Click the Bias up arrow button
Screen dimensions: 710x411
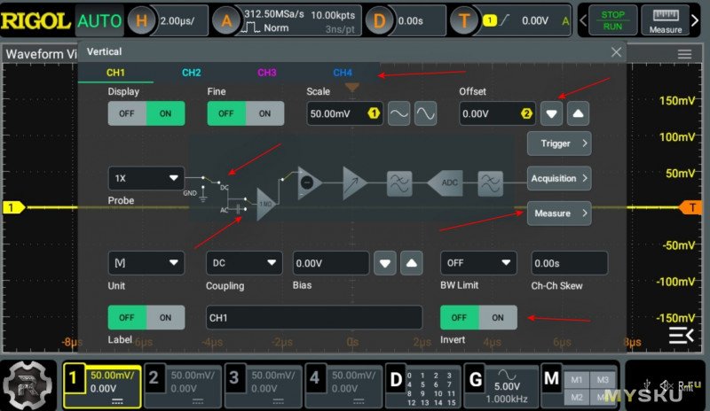tap(410, 263)
